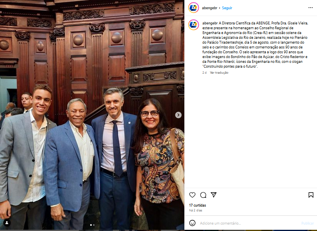The width and height of the screenshot is (317, 231).
Task: Open comments via speech bubble icon
Action: [x=203, y=195]
